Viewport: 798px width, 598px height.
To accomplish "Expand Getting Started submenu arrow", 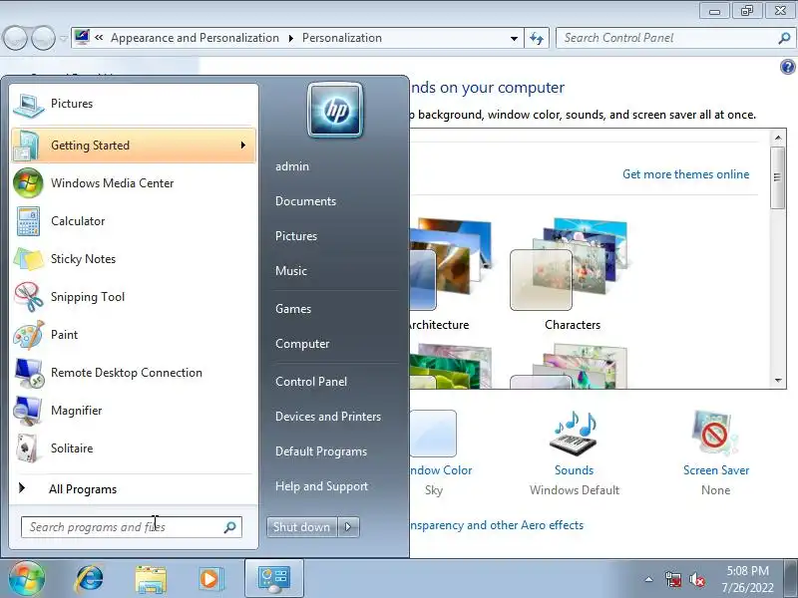I will 243,146.
